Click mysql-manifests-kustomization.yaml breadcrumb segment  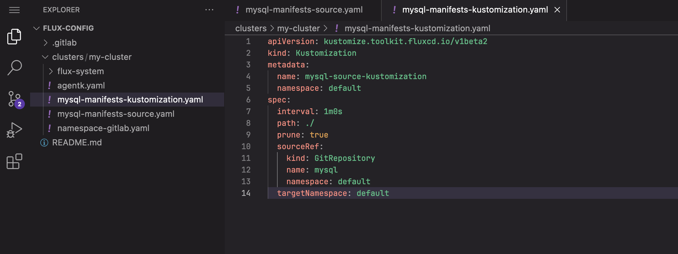point(417,28)
